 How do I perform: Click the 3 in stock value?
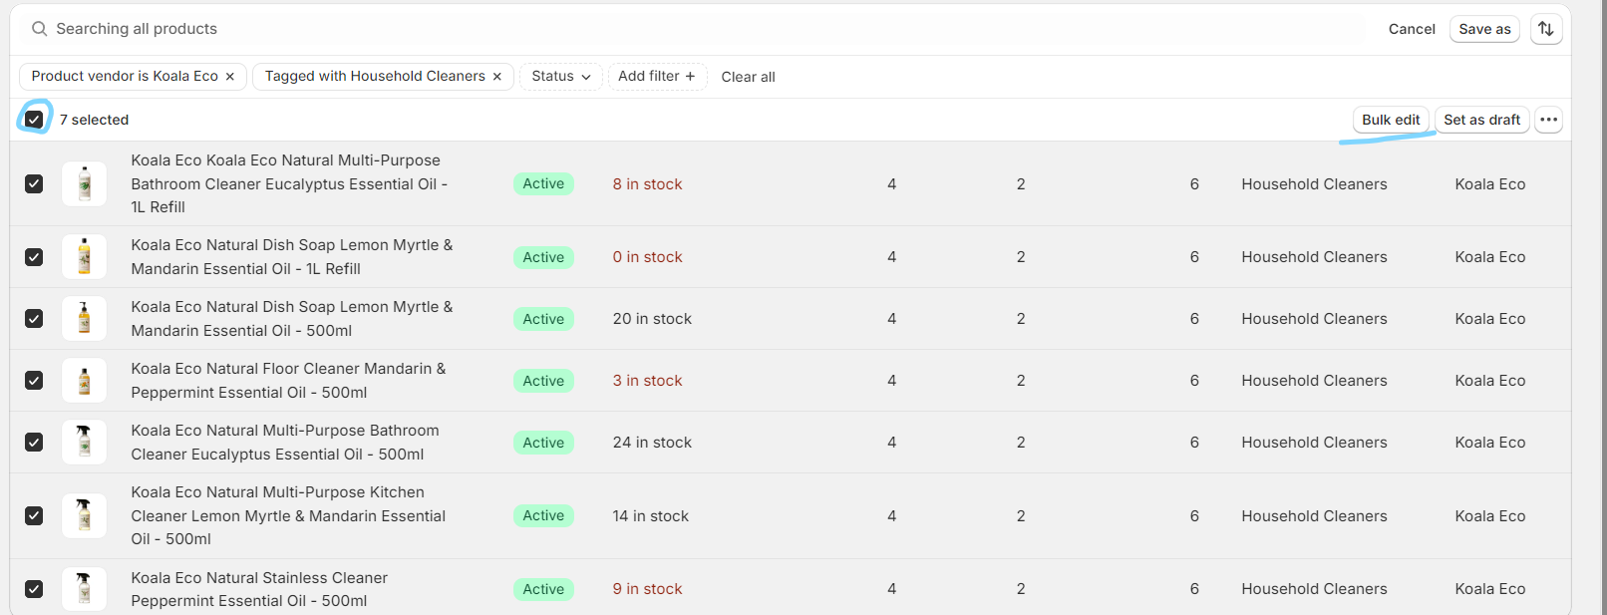click(647, 381)
